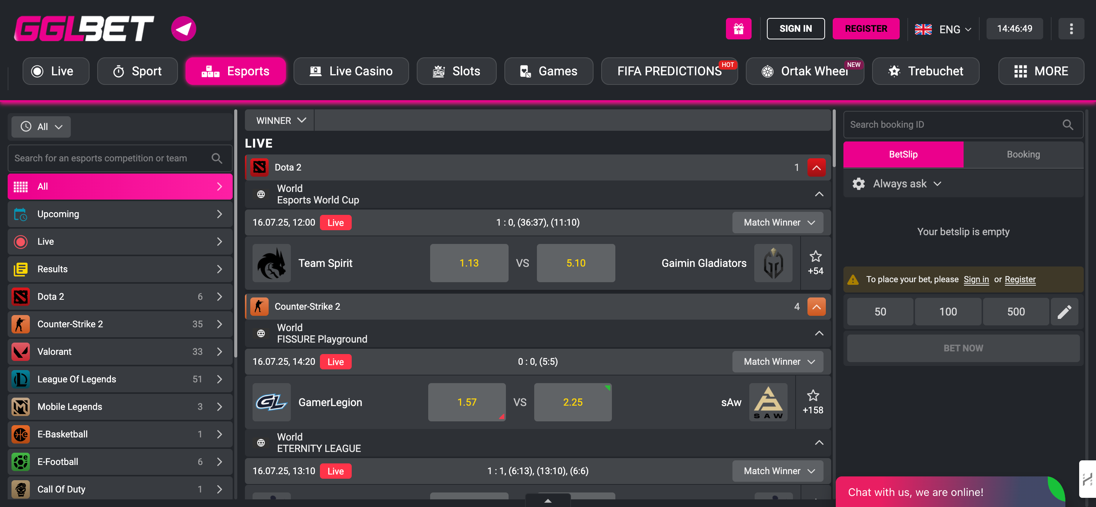Open FIFA PREDICTIONS page
Viewport: 1096px width, 507px height.
tap(669, 71)
